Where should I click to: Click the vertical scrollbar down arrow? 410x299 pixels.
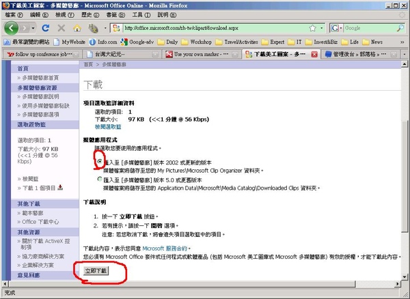(405, 277)
